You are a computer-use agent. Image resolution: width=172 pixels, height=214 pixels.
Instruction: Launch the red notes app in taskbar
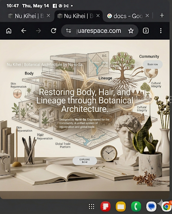[106, 206]
